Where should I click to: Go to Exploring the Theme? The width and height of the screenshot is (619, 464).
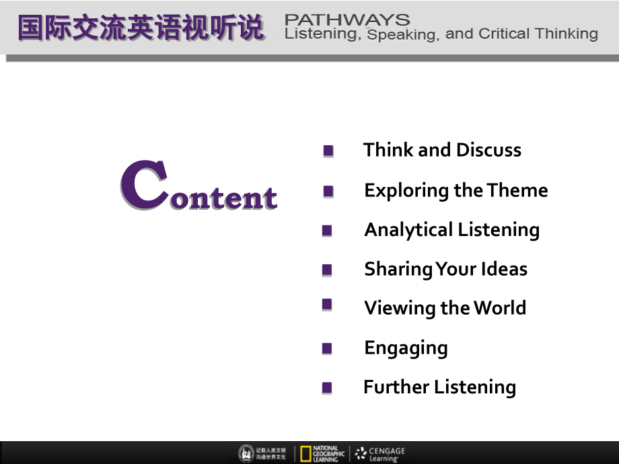(456, 190)
